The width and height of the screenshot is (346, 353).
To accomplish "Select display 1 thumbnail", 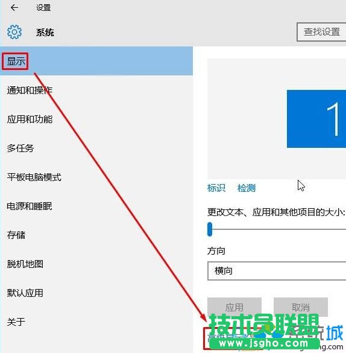I will tap(316, 119).
